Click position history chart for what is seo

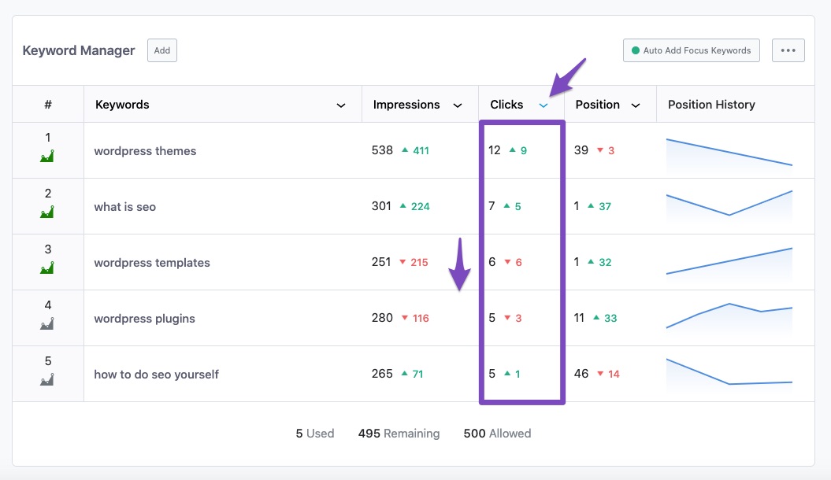729,206
